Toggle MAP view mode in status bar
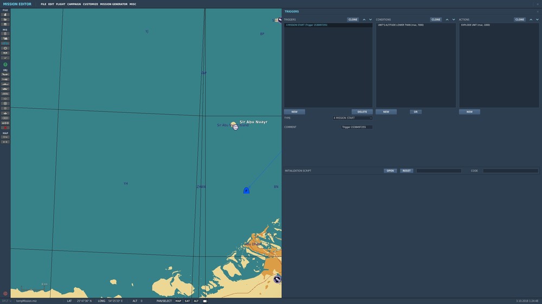The height and width of the screenshot is (304, 542). (178, 301)
